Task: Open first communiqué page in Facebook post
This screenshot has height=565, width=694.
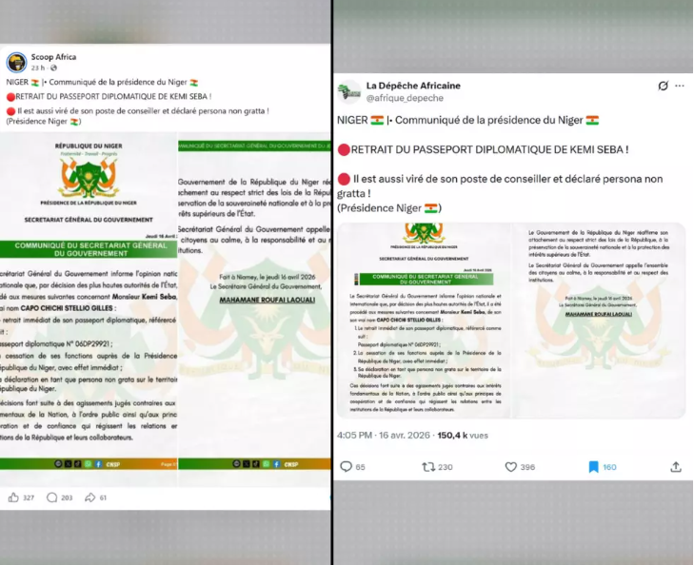Action: click(89, 309)
